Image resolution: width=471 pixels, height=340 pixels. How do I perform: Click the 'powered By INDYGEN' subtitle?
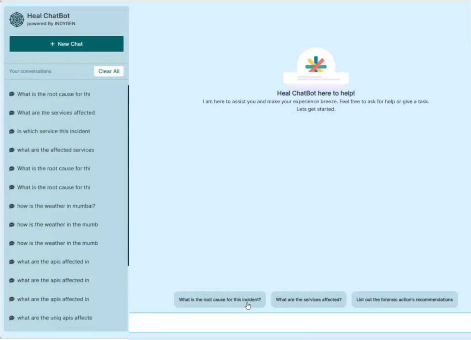tap(51, 24)
